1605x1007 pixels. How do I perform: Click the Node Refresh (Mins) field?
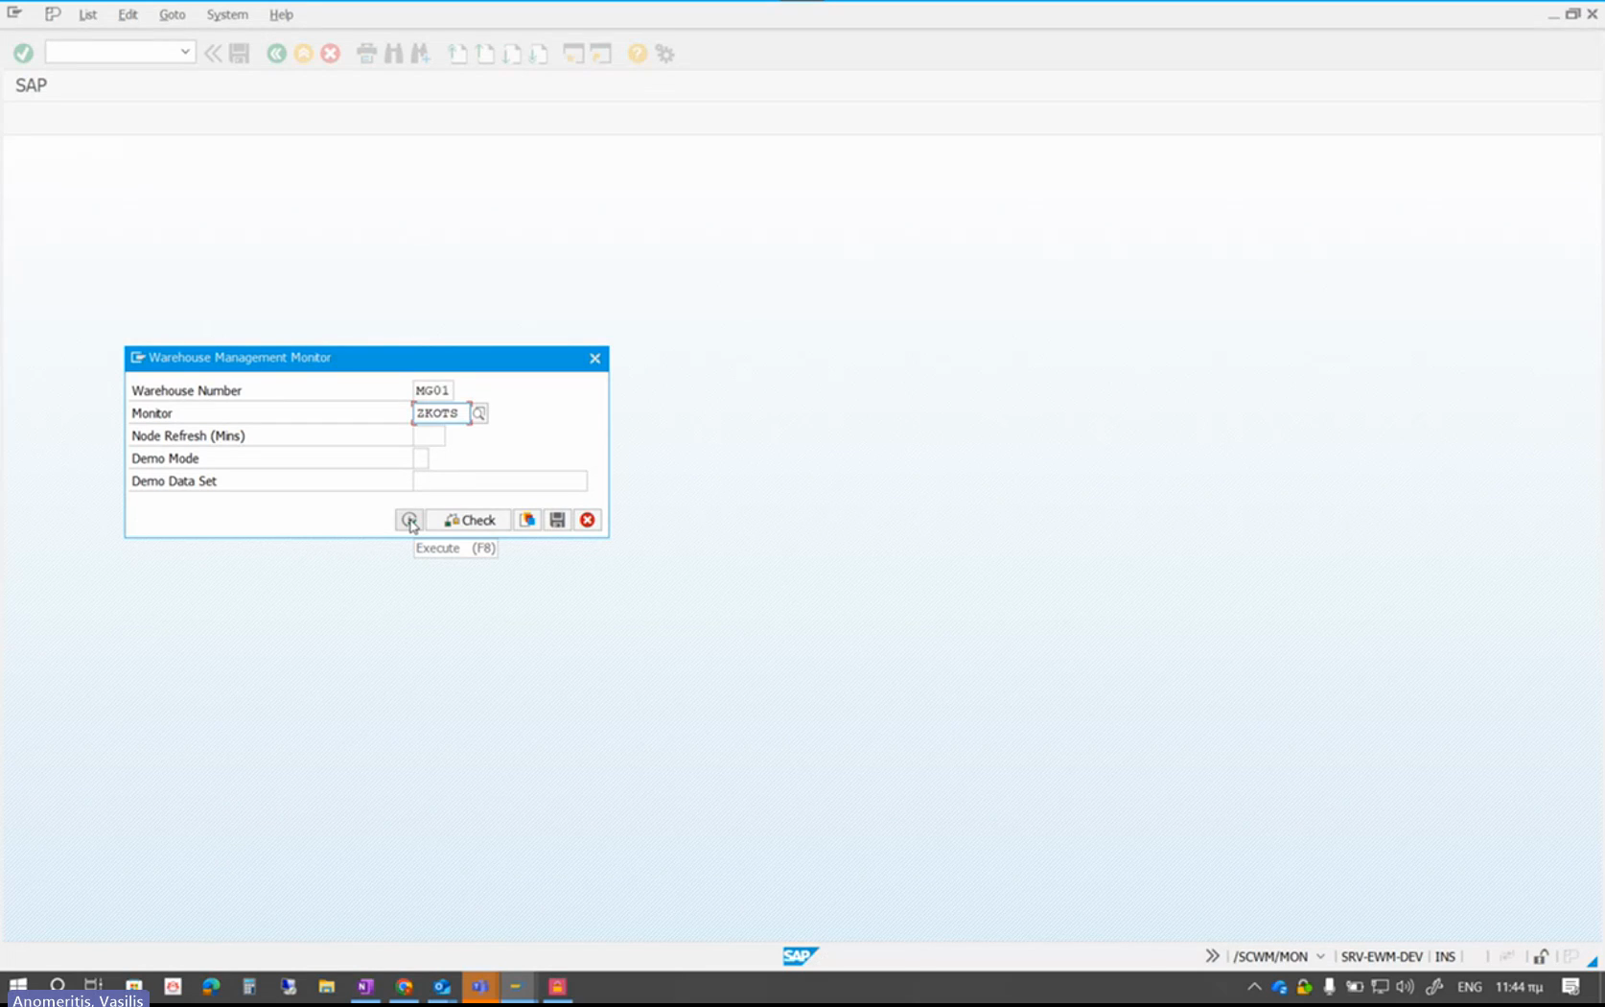point(429,436)
